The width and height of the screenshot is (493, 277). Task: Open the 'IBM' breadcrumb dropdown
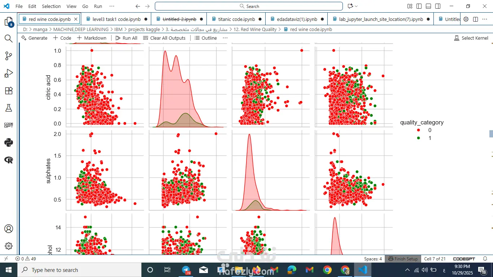[118, 29]
